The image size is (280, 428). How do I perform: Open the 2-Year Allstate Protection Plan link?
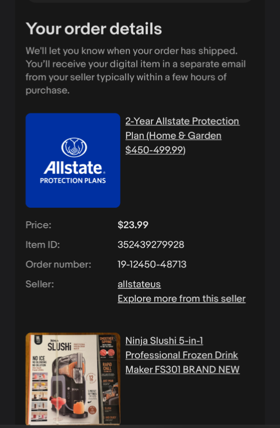click(182, 136)
